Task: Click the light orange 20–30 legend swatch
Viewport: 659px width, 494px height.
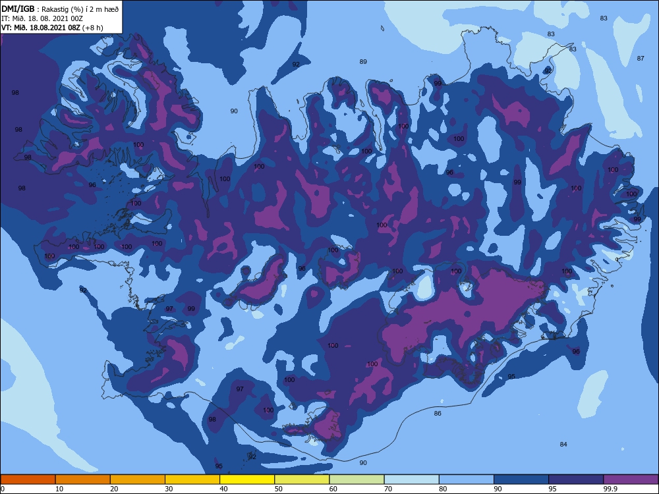Action: 138,480
